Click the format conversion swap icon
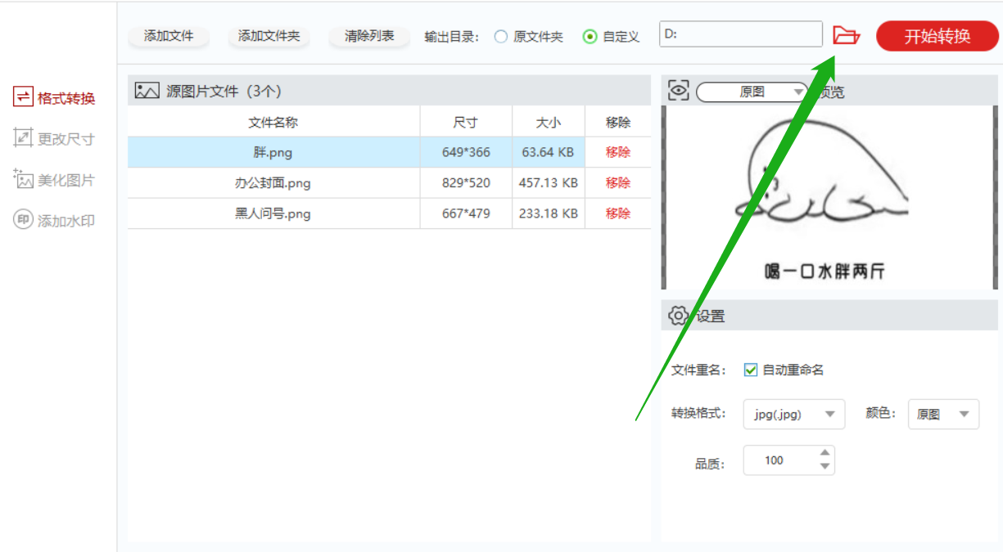The image size is (1003, 552). 23,97
